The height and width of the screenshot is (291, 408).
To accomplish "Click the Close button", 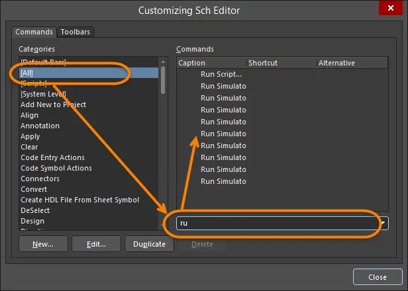I will 378,277.
